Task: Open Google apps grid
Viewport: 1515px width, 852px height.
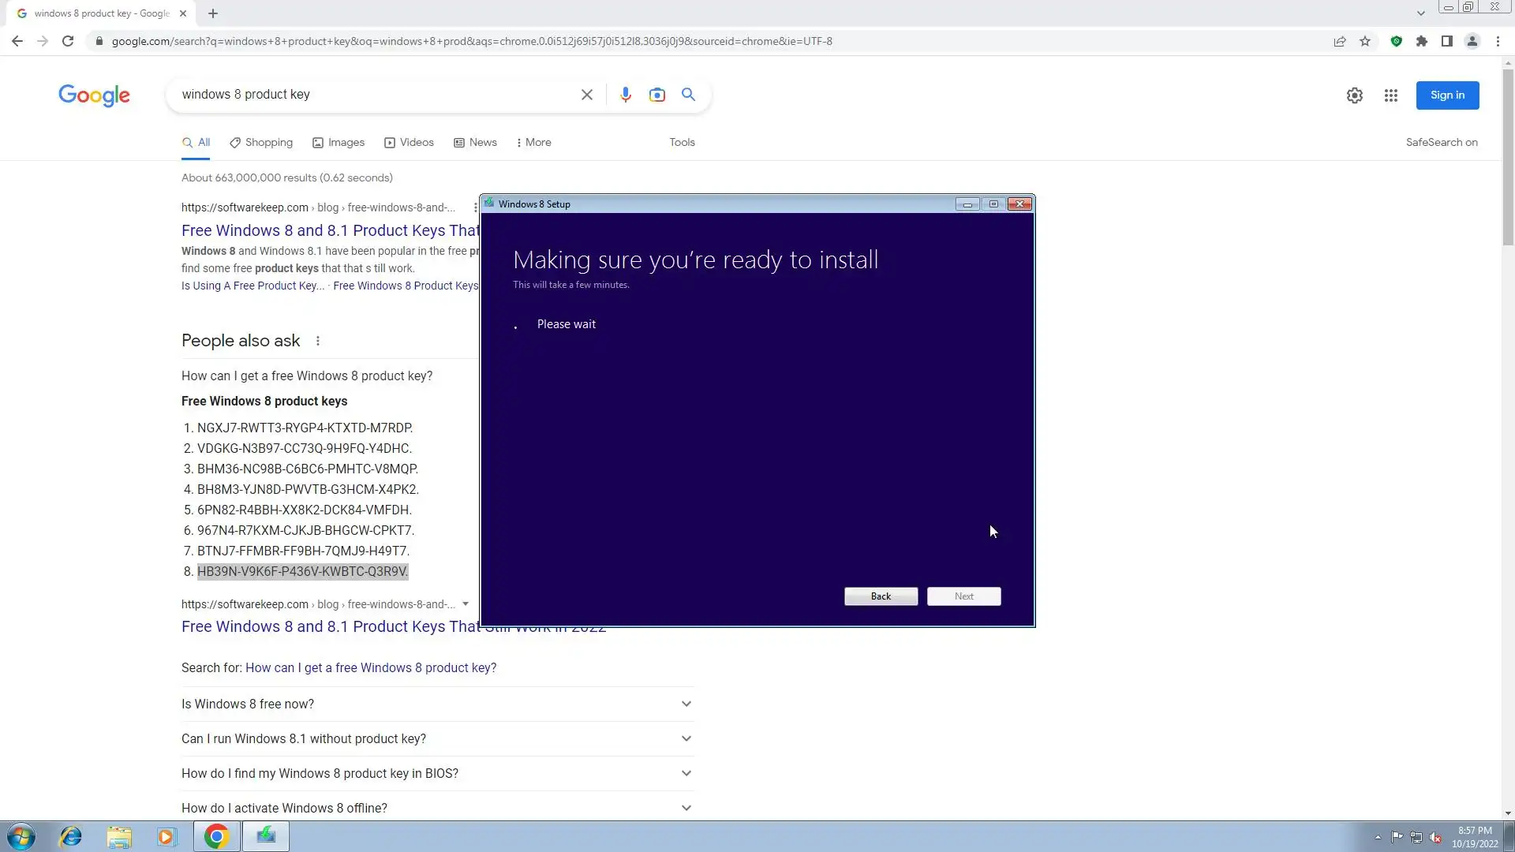Action: pos(1390,95)
